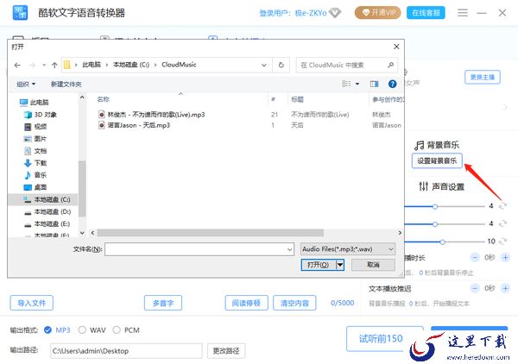Click 本地磁盘 (C:) in address path
Screen dimensions: 518x364
pyautogui.click(x=131, y=65)
